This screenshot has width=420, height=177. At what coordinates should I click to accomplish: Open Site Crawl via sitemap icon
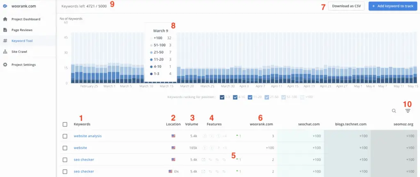click(x=5, y=52)
